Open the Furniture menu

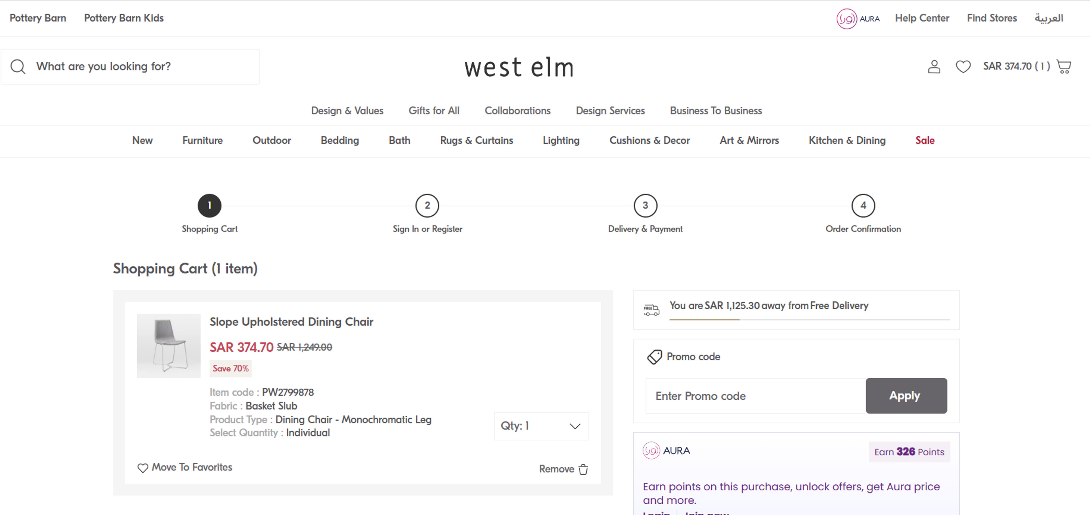click(202, 140)
